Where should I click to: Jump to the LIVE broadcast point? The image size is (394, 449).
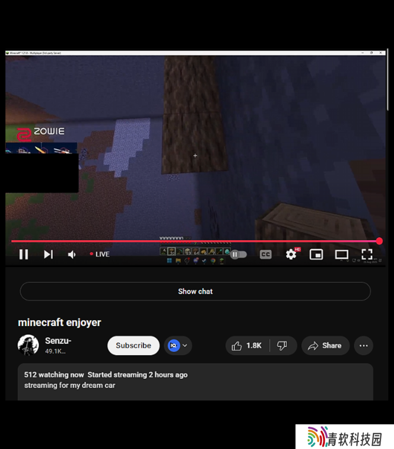tap(99, 254)
